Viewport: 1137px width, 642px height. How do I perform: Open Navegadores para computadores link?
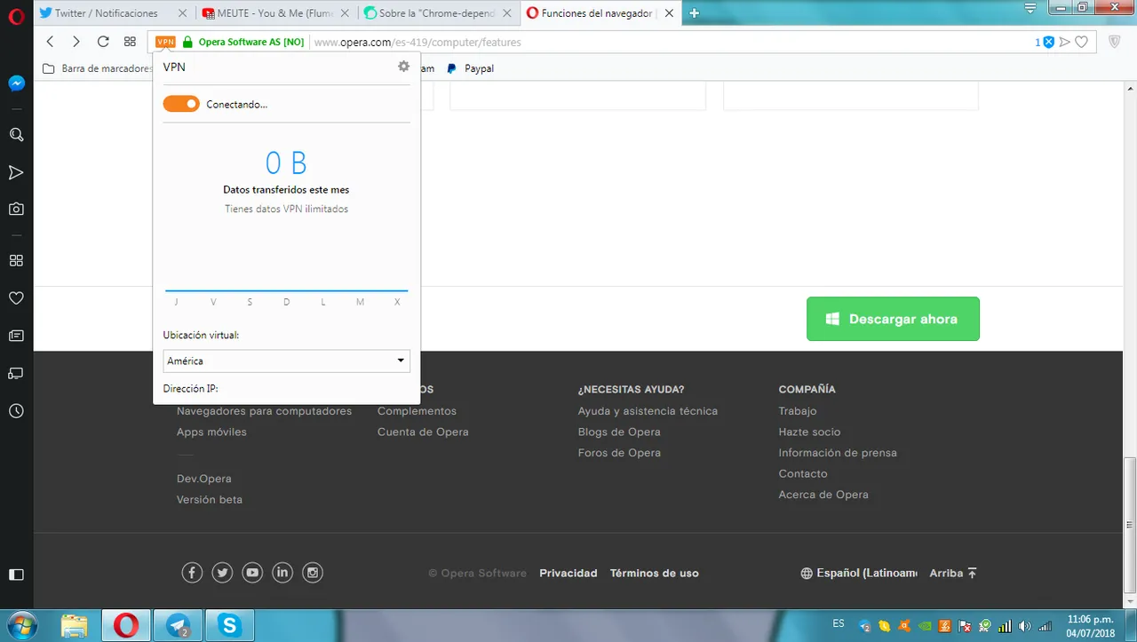(264, 411)
